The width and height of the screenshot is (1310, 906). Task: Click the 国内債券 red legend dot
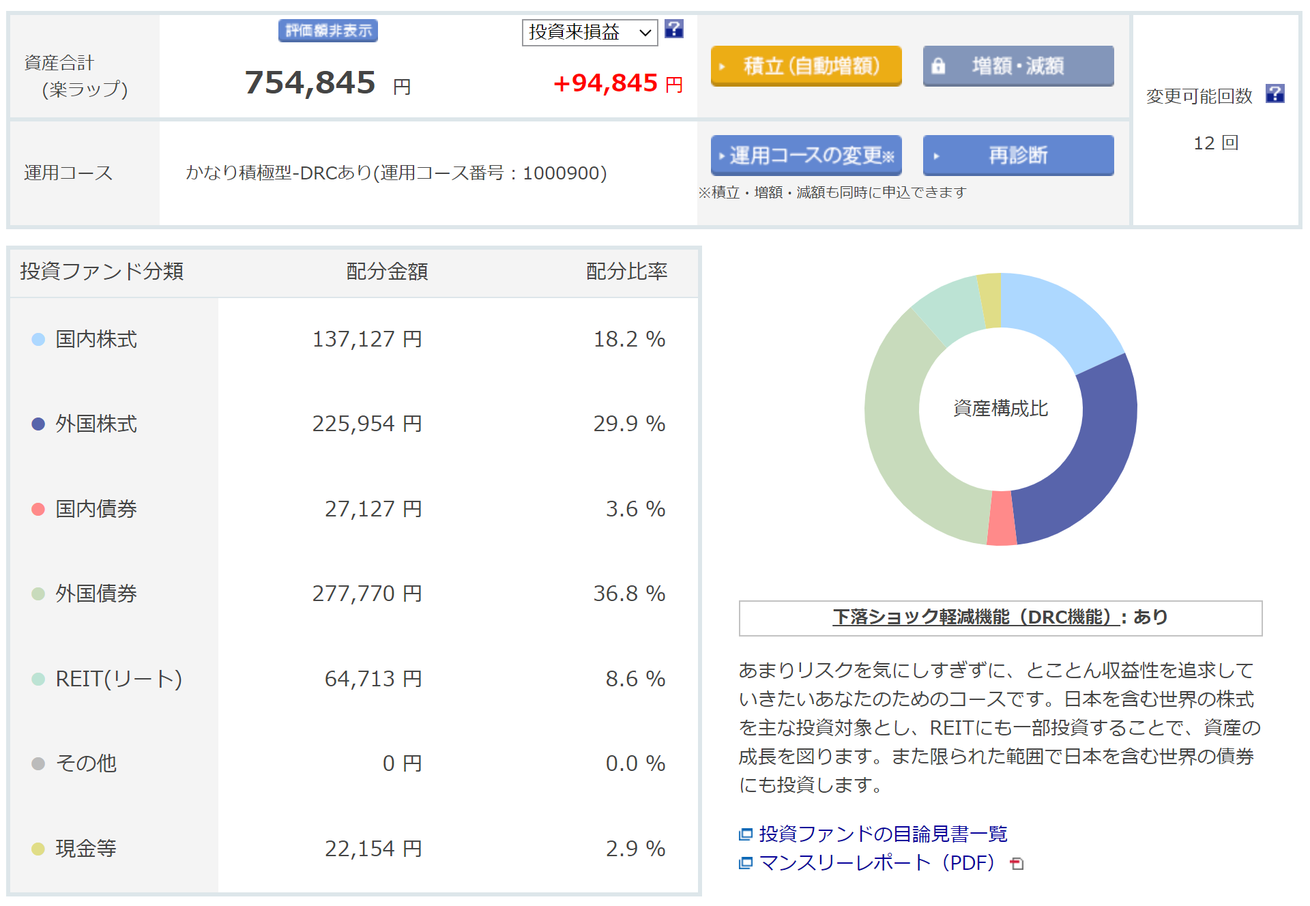coord(38,509)
